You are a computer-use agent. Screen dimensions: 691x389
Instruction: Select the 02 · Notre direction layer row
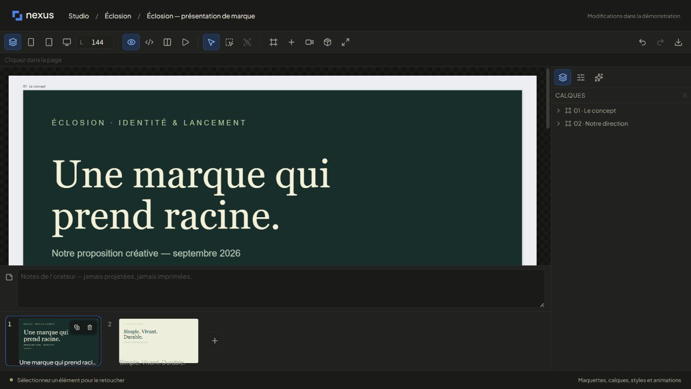point(621,124)
